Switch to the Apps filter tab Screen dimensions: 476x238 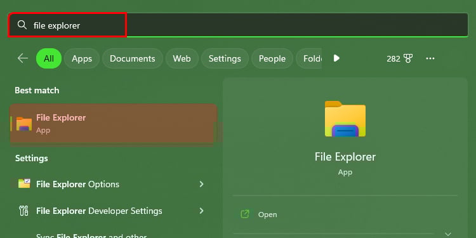(x=82, y=58)
